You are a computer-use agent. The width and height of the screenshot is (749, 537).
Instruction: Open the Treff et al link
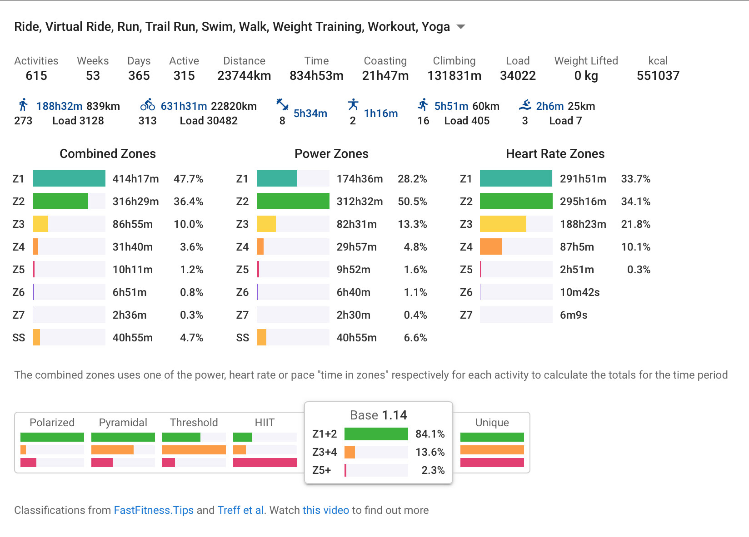(x=240, y=510)
